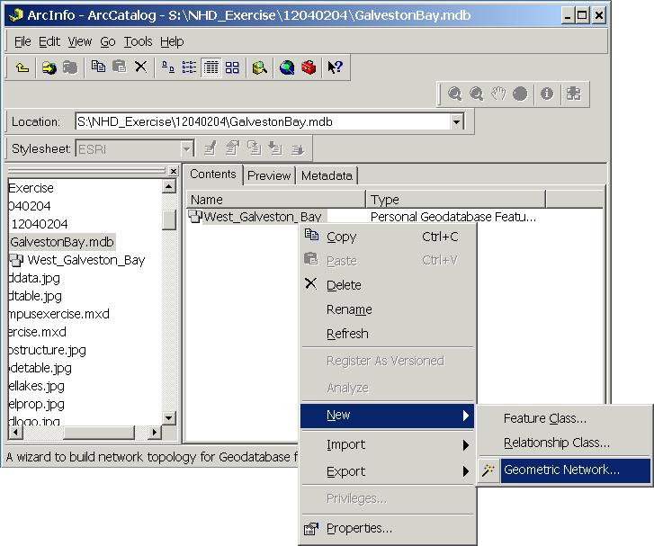The image size is (654, 546).
Task: Click the Copy icon in the toolbar
Action: coord(99,67)
